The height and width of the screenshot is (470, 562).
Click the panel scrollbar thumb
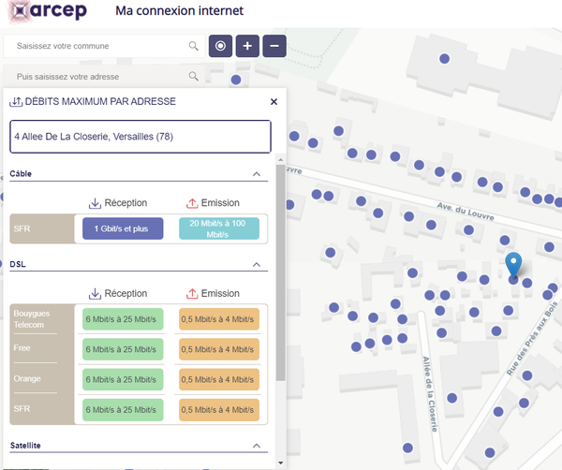(x=281, y=272)
